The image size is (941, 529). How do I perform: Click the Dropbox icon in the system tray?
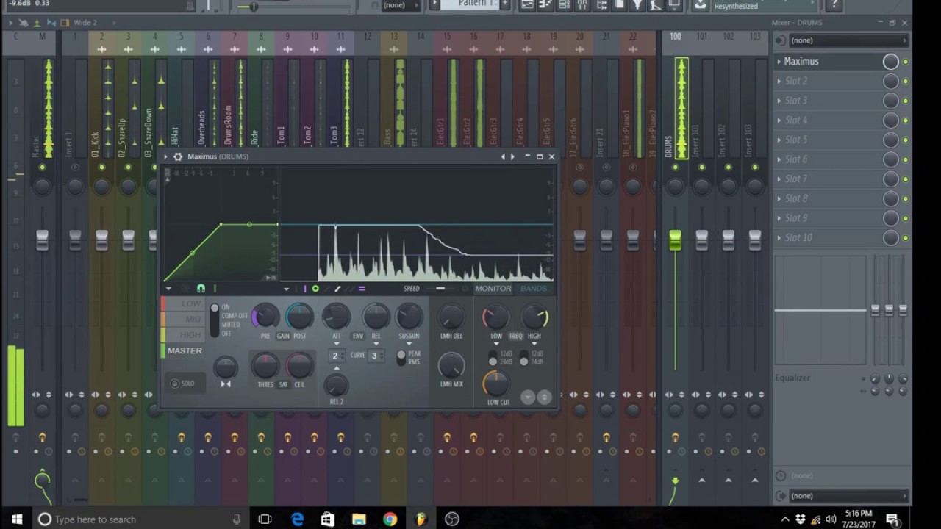coord(801,519)
